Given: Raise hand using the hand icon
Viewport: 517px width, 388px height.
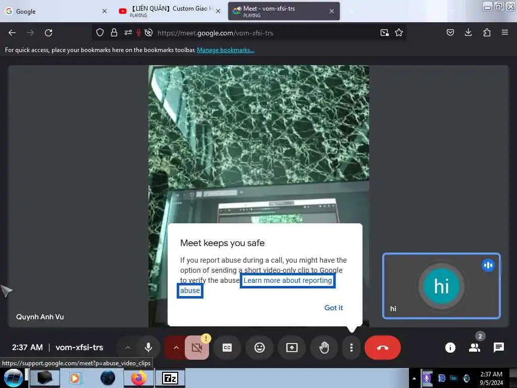Looking at the screenshot, I should point(324,348).
